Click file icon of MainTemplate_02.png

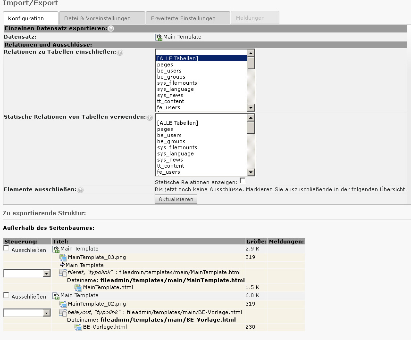click(63, 304)
